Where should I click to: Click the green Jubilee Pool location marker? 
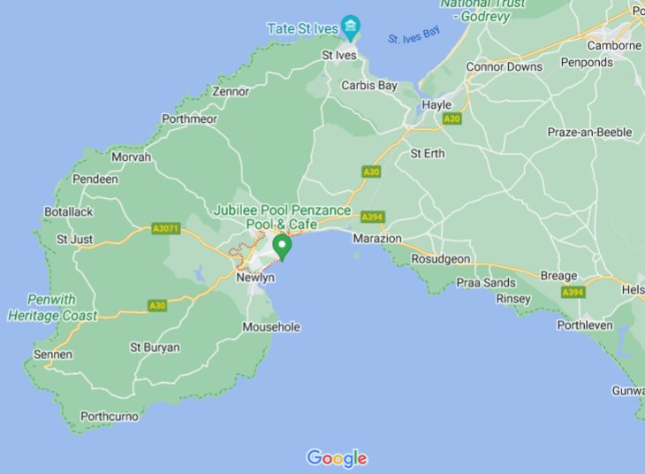(x=282, y=248)
